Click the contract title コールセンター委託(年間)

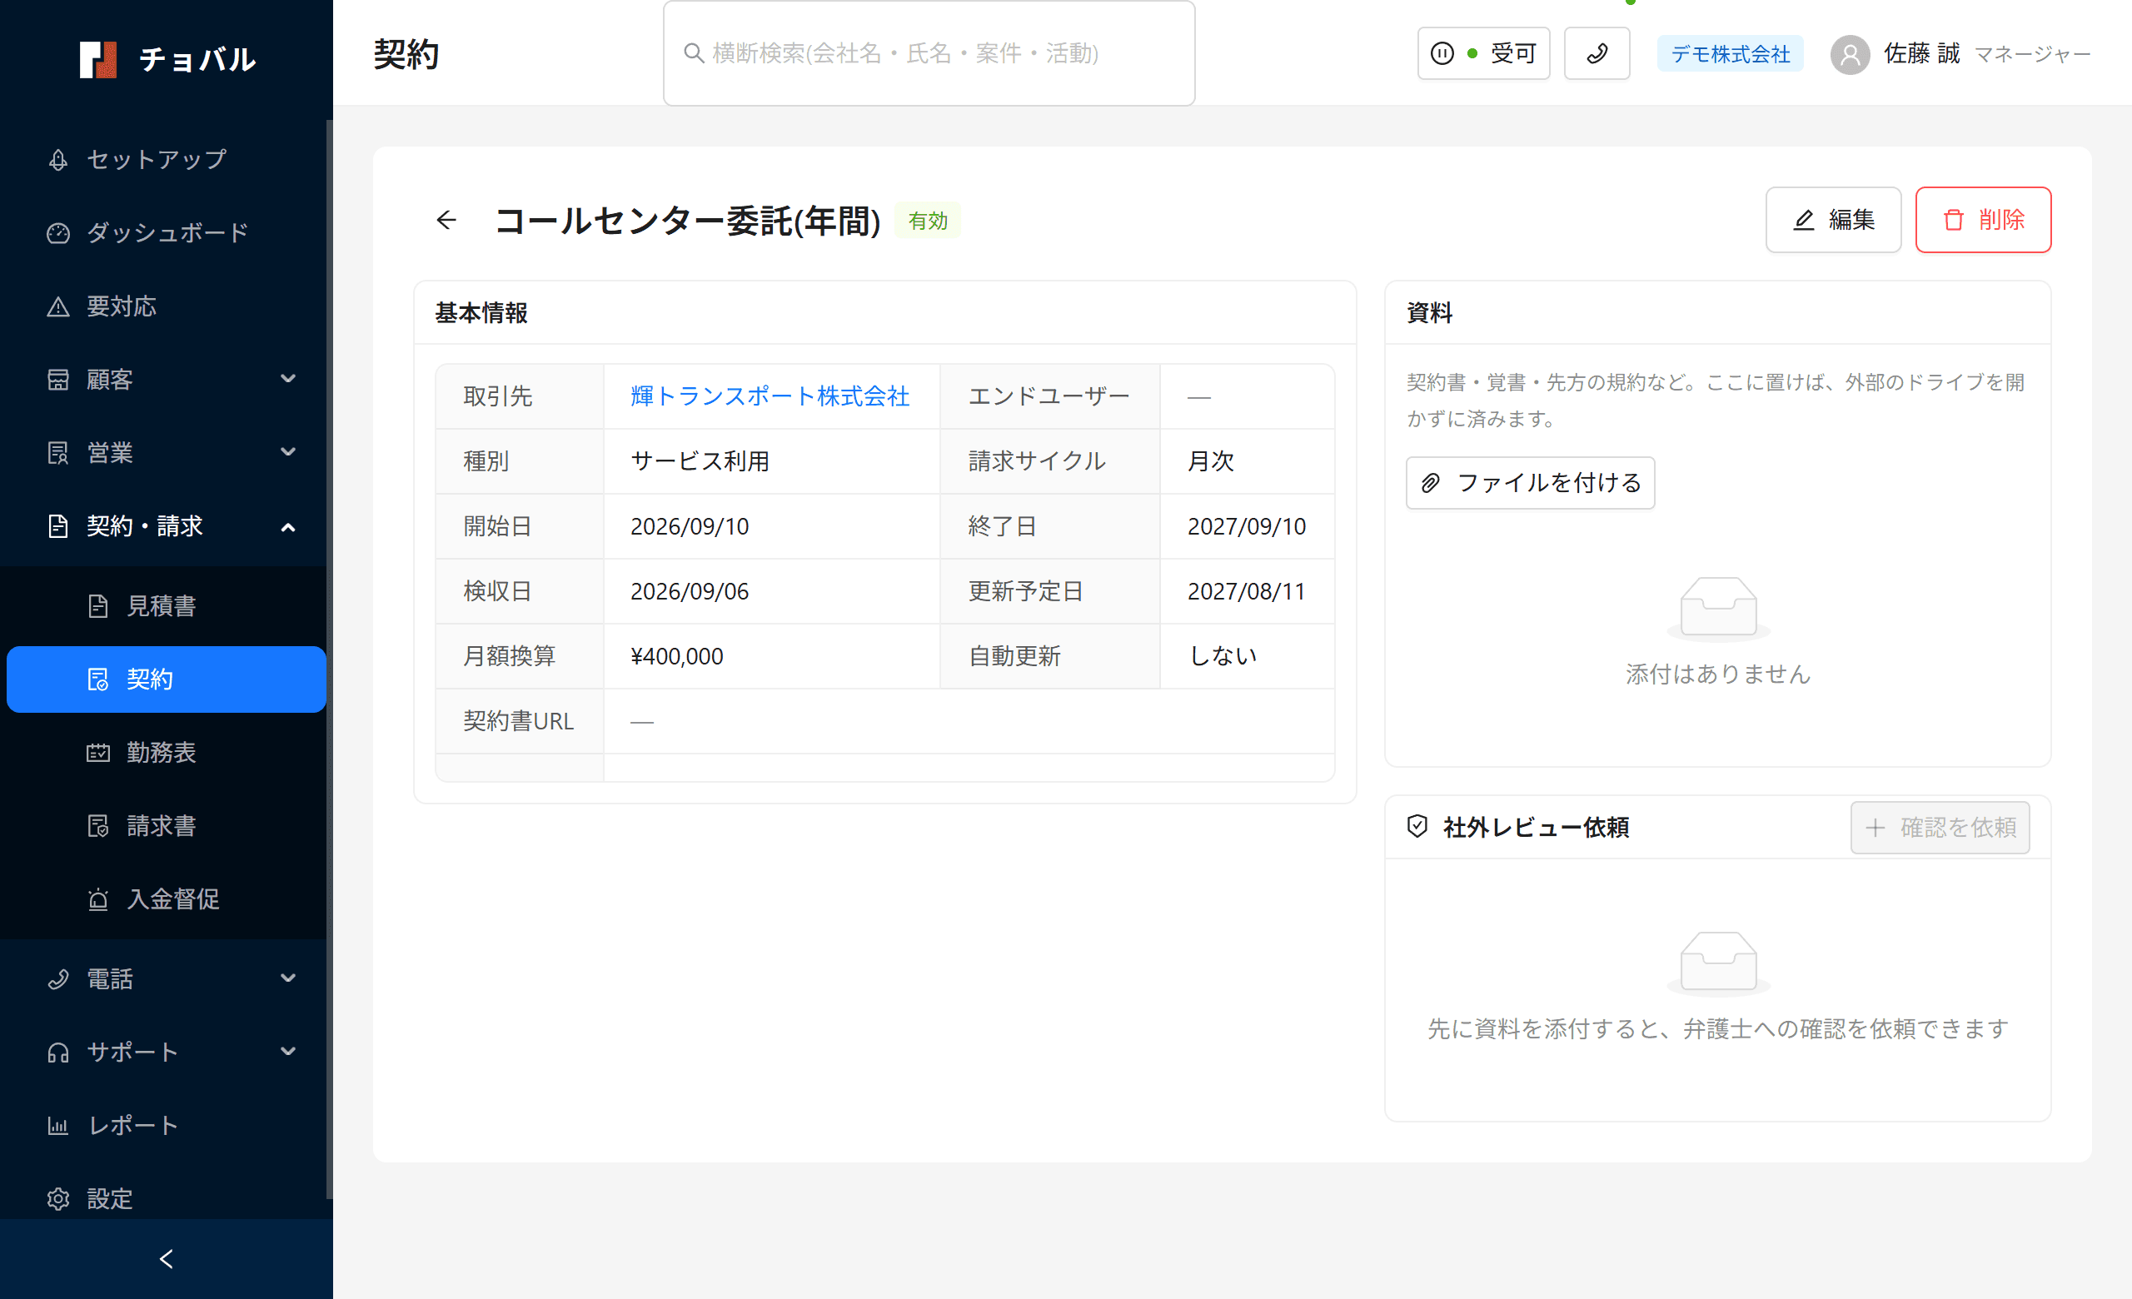pyautogui.click(x=687, y=221)
